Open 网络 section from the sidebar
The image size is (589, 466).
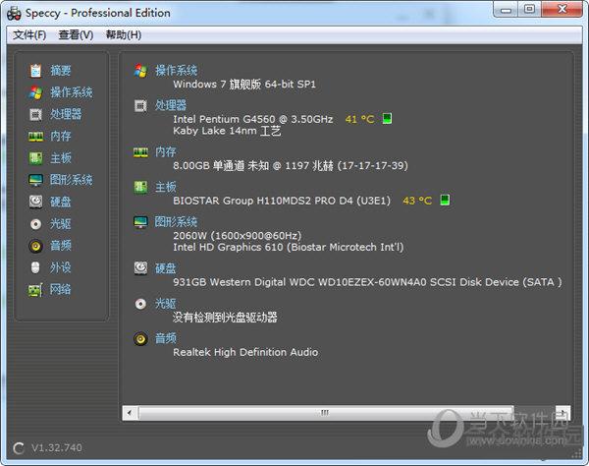point(61,289)
